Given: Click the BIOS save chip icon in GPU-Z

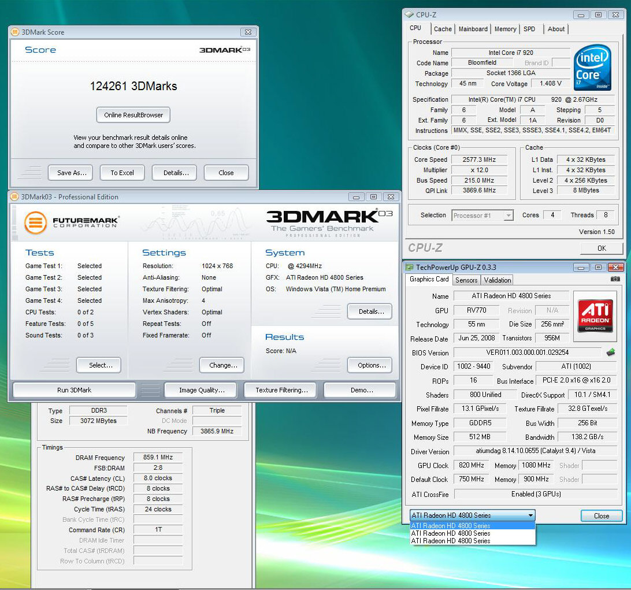Looking at the screenshot, I should pos(611,352).
